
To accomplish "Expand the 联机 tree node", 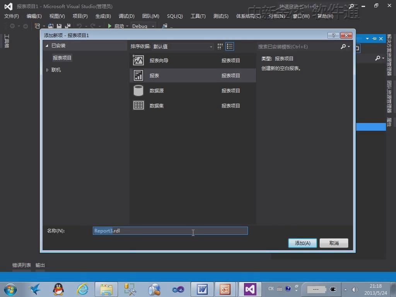I will [x=47, y=70].
